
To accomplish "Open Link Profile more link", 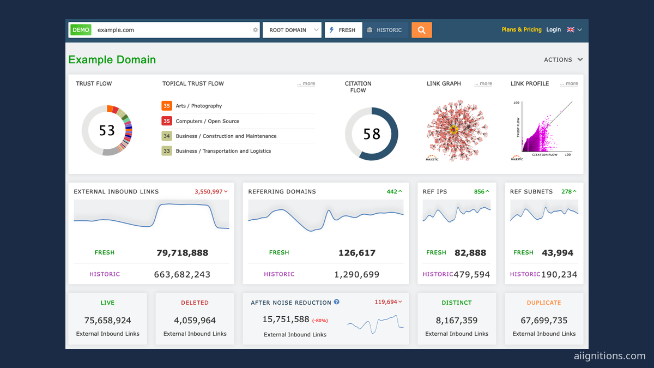I will pyautogui.click(x=569, y=84).
